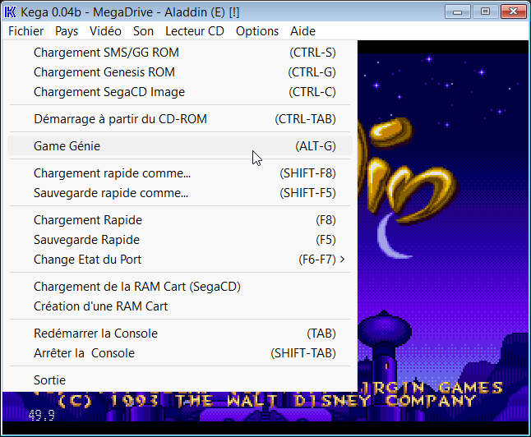The image size is (531, 437).
Task: Open the Vidéo menu
Action: 105,31
